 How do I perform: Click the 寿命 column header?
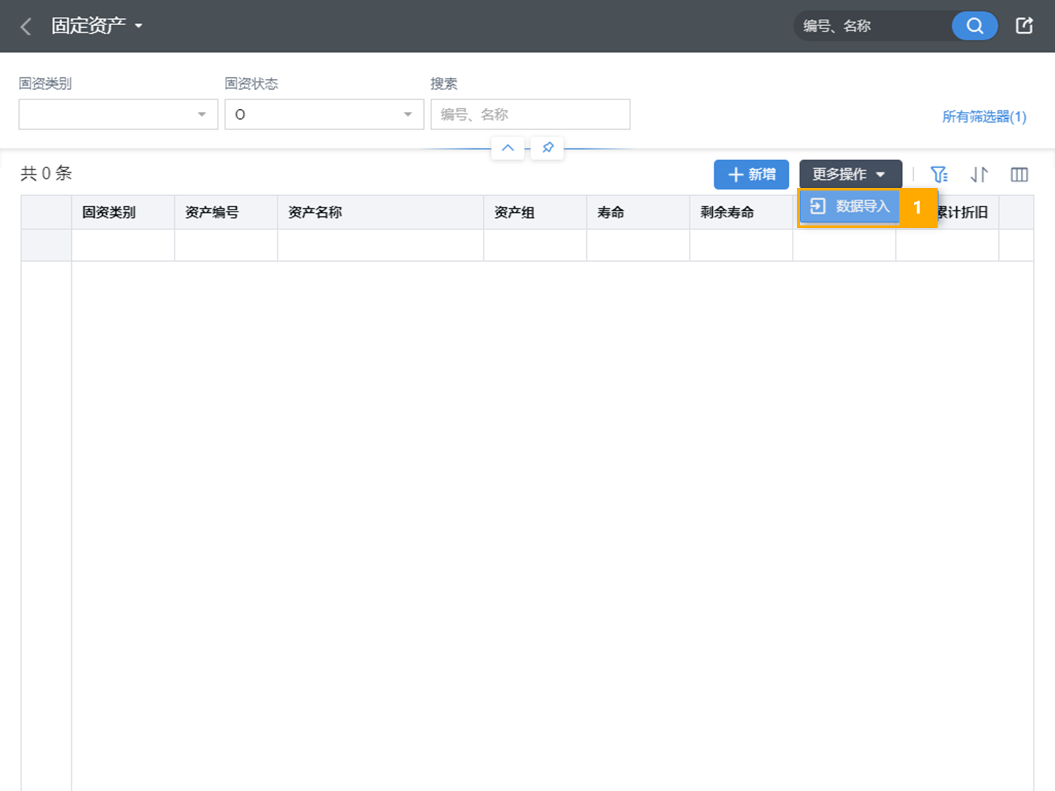click(x=638, y=212)
